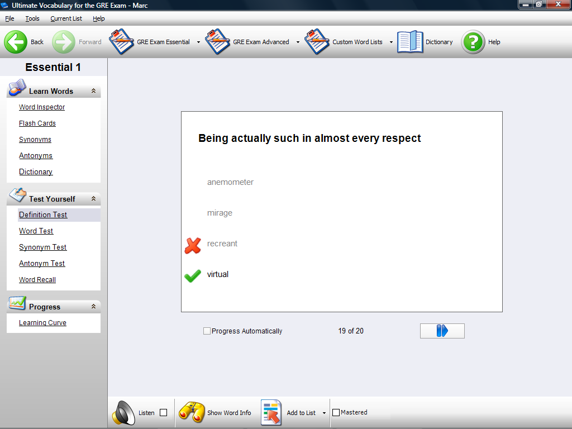Enable the Progress Automatically checkbox
This screenshot has width=572, height=429.
pos(207,331)
